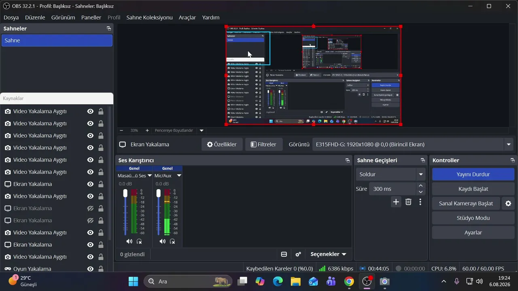
Task: Open the Masaüstü Ses channel options arrow
Action: pyautogui.click(x=150, y=176)
